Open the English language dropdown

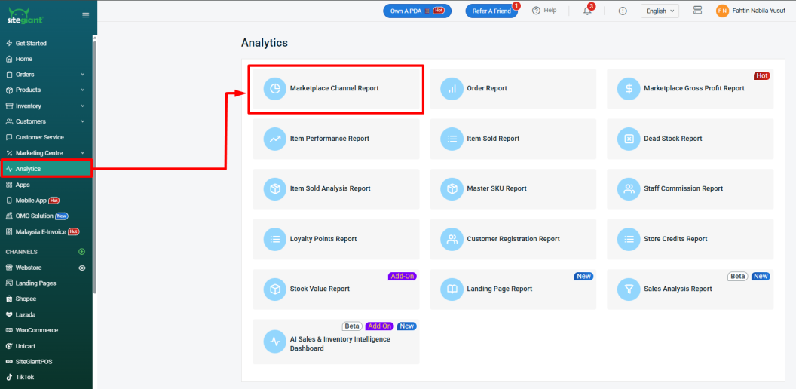(660, 11)
